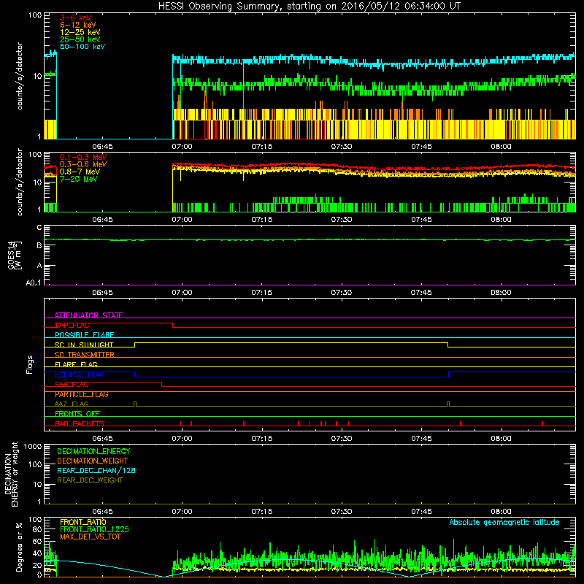Click the 07:15 tick label under MeV plot
The height and width of the screenshot is (584, 584).
point(262,220)
